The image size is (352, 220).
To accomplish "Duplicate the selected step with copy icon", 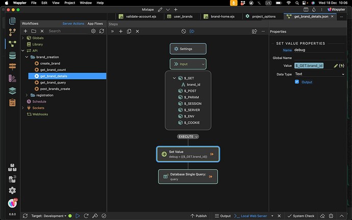I will [129, 32].
